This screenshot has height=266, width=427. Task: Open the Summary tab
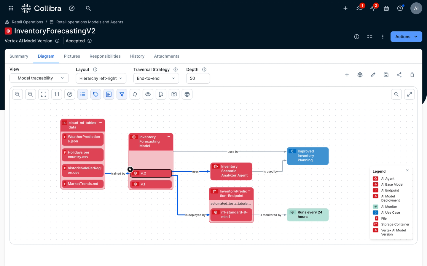coord(19,56)
